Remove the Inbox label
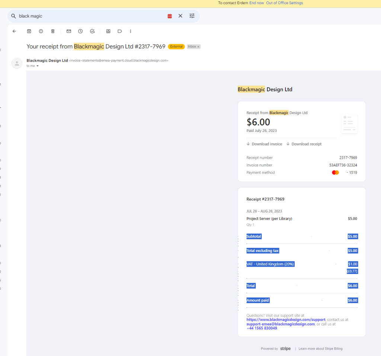The image size is (381, 356). pos(198,47)
